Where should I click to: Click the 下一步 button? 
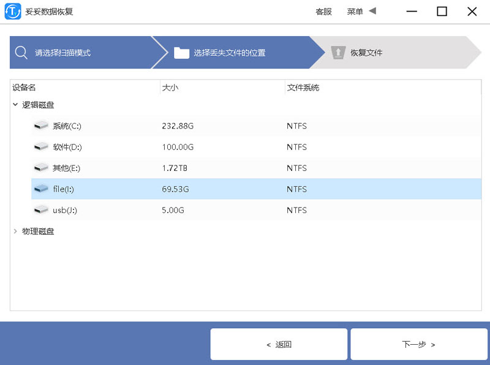(x=419, y=344)
